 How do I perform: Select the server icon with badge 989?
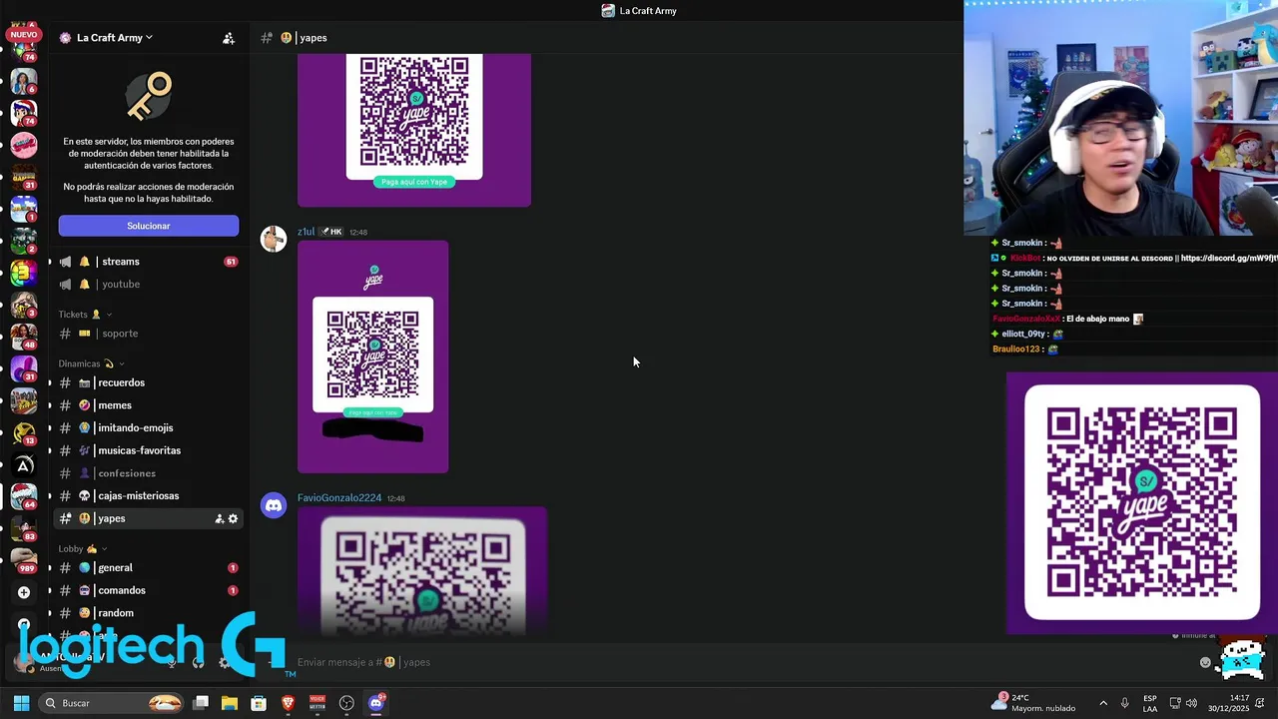coord(24,560)
